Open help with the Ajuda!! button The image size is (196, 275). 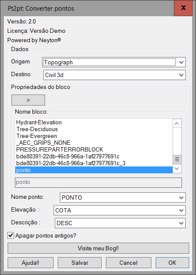pos(31,263)
